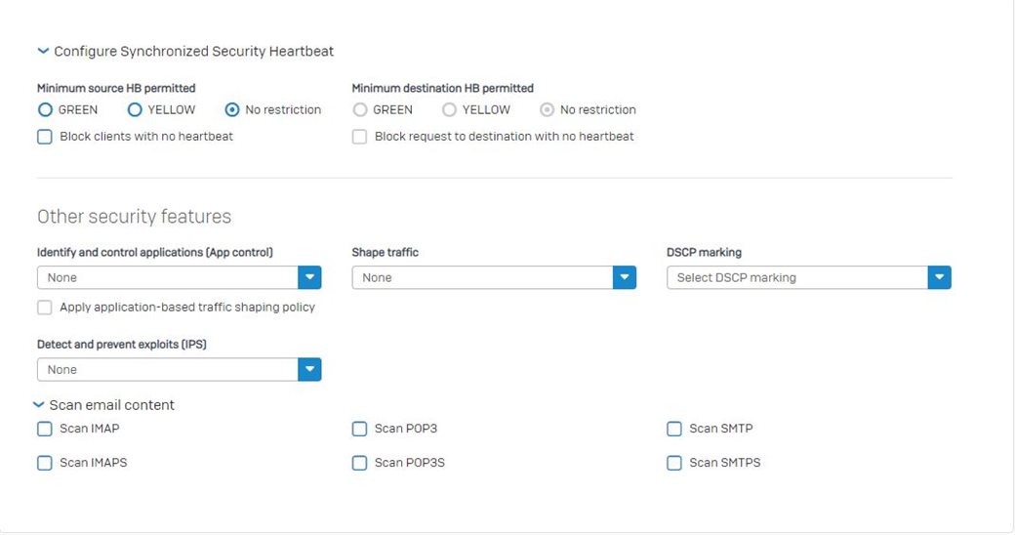1015x535 pixels.
Task: Tick the Scan POP3 checkbox
Action: [x=359, y=429]
